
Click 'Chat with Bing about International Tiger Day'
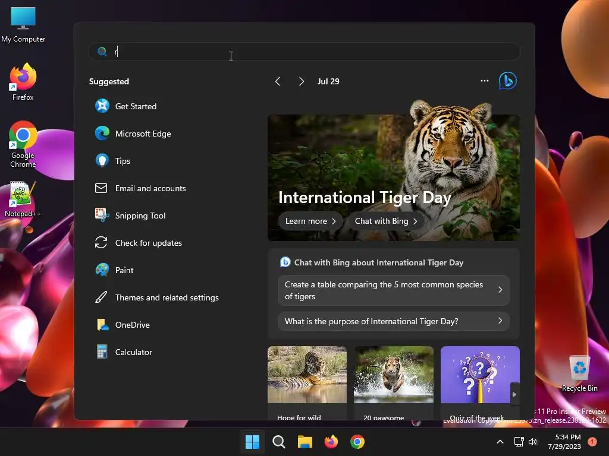(x=379, y=262)
